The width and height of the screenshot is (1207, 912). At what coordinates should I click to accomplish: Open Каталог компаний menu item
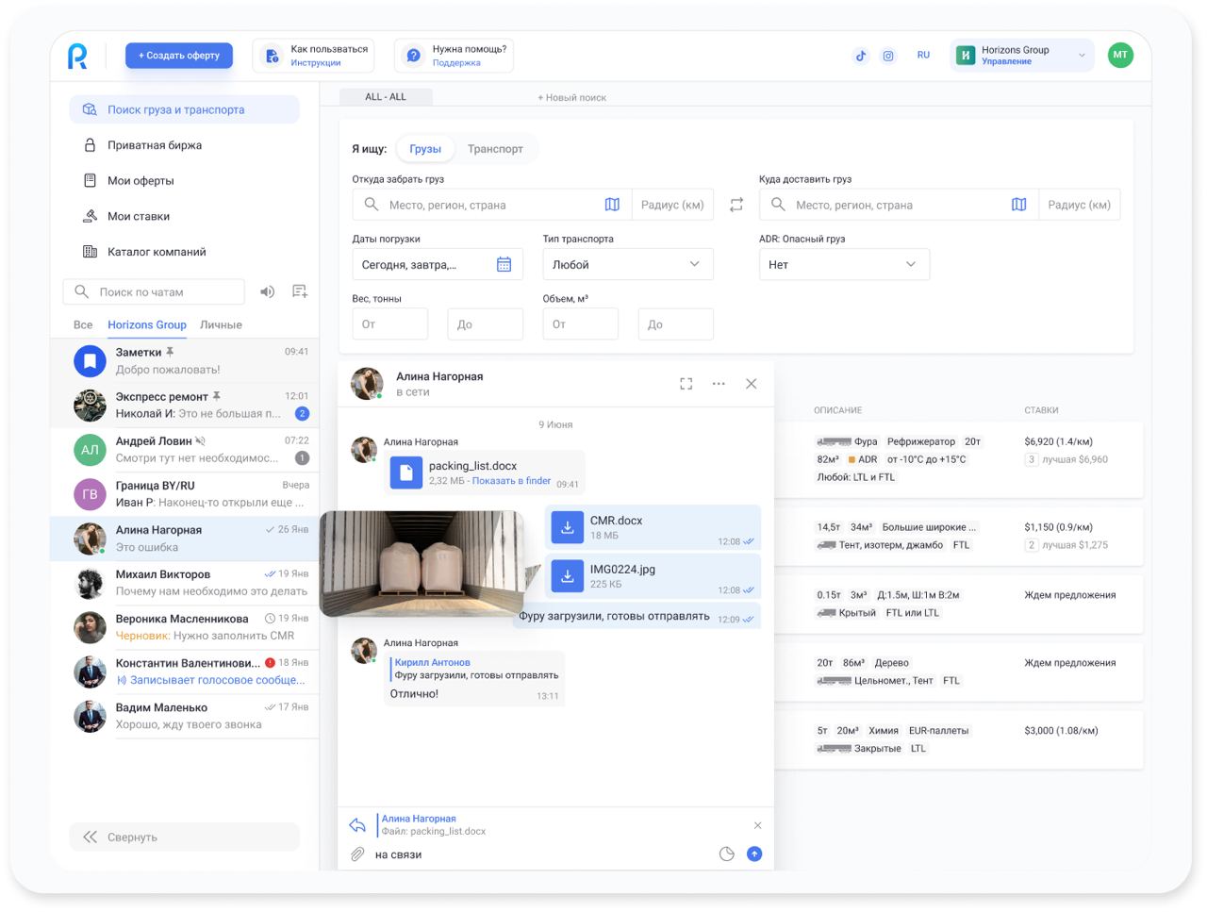(x=184, y=252)
